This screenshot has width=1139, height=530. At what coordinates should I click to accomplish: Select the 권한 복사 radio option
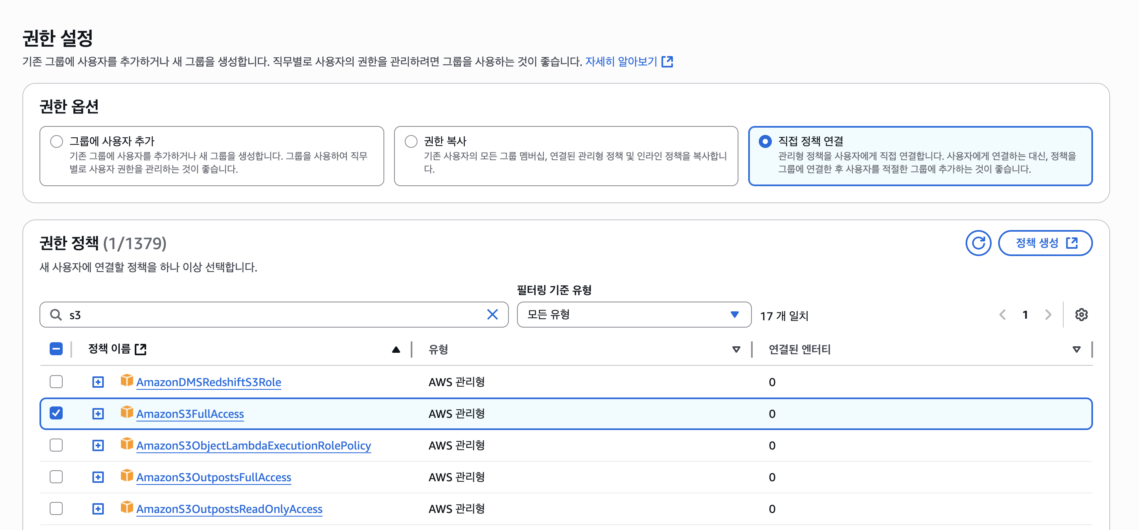(x=411, y=141)
